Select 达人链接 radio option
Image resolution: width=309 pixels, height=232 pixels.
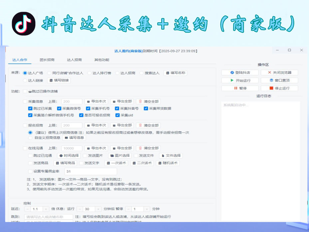point(25,80)
